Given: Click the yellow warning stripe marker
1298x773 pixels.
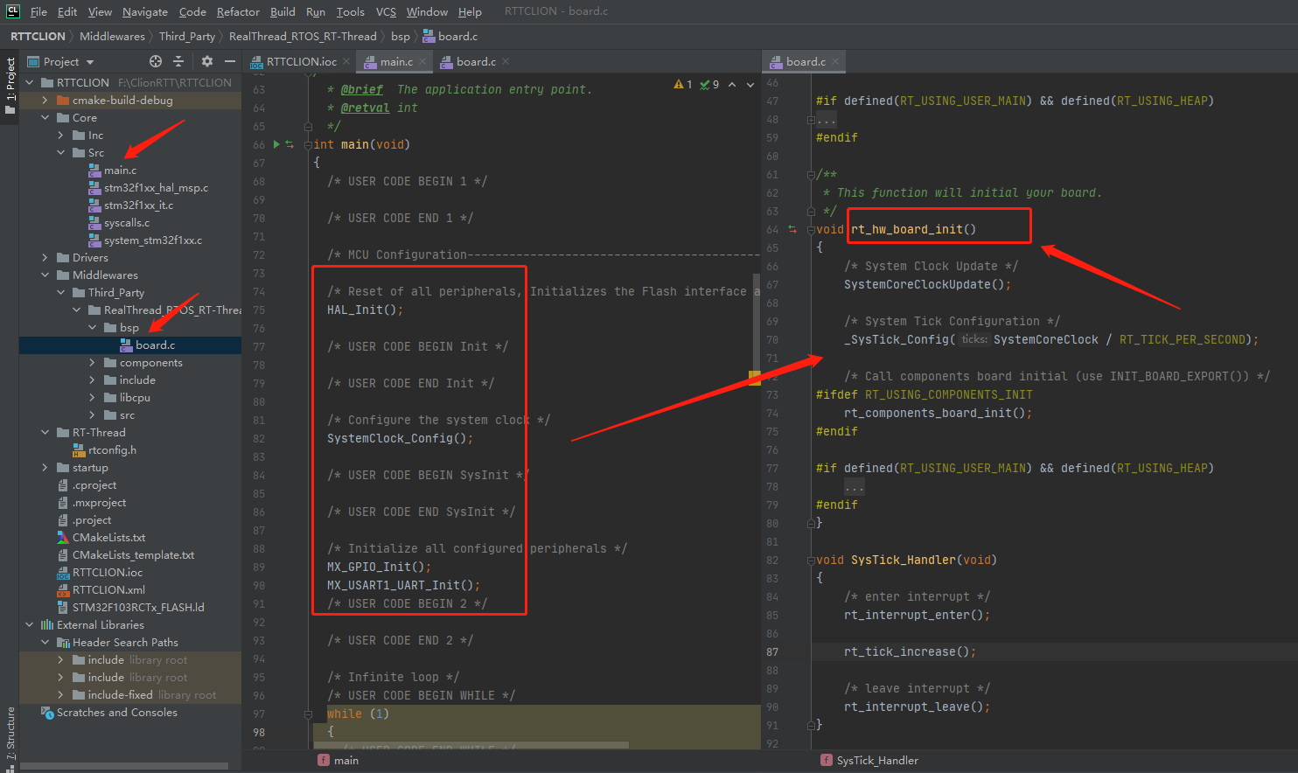Looking at the screenshot, I should [754, 378].
